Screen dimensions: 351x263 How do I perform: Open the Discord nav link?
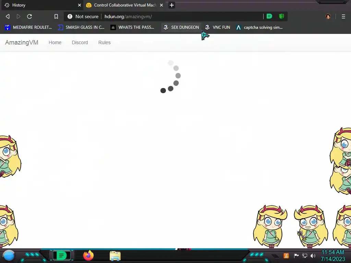point(80,42)
